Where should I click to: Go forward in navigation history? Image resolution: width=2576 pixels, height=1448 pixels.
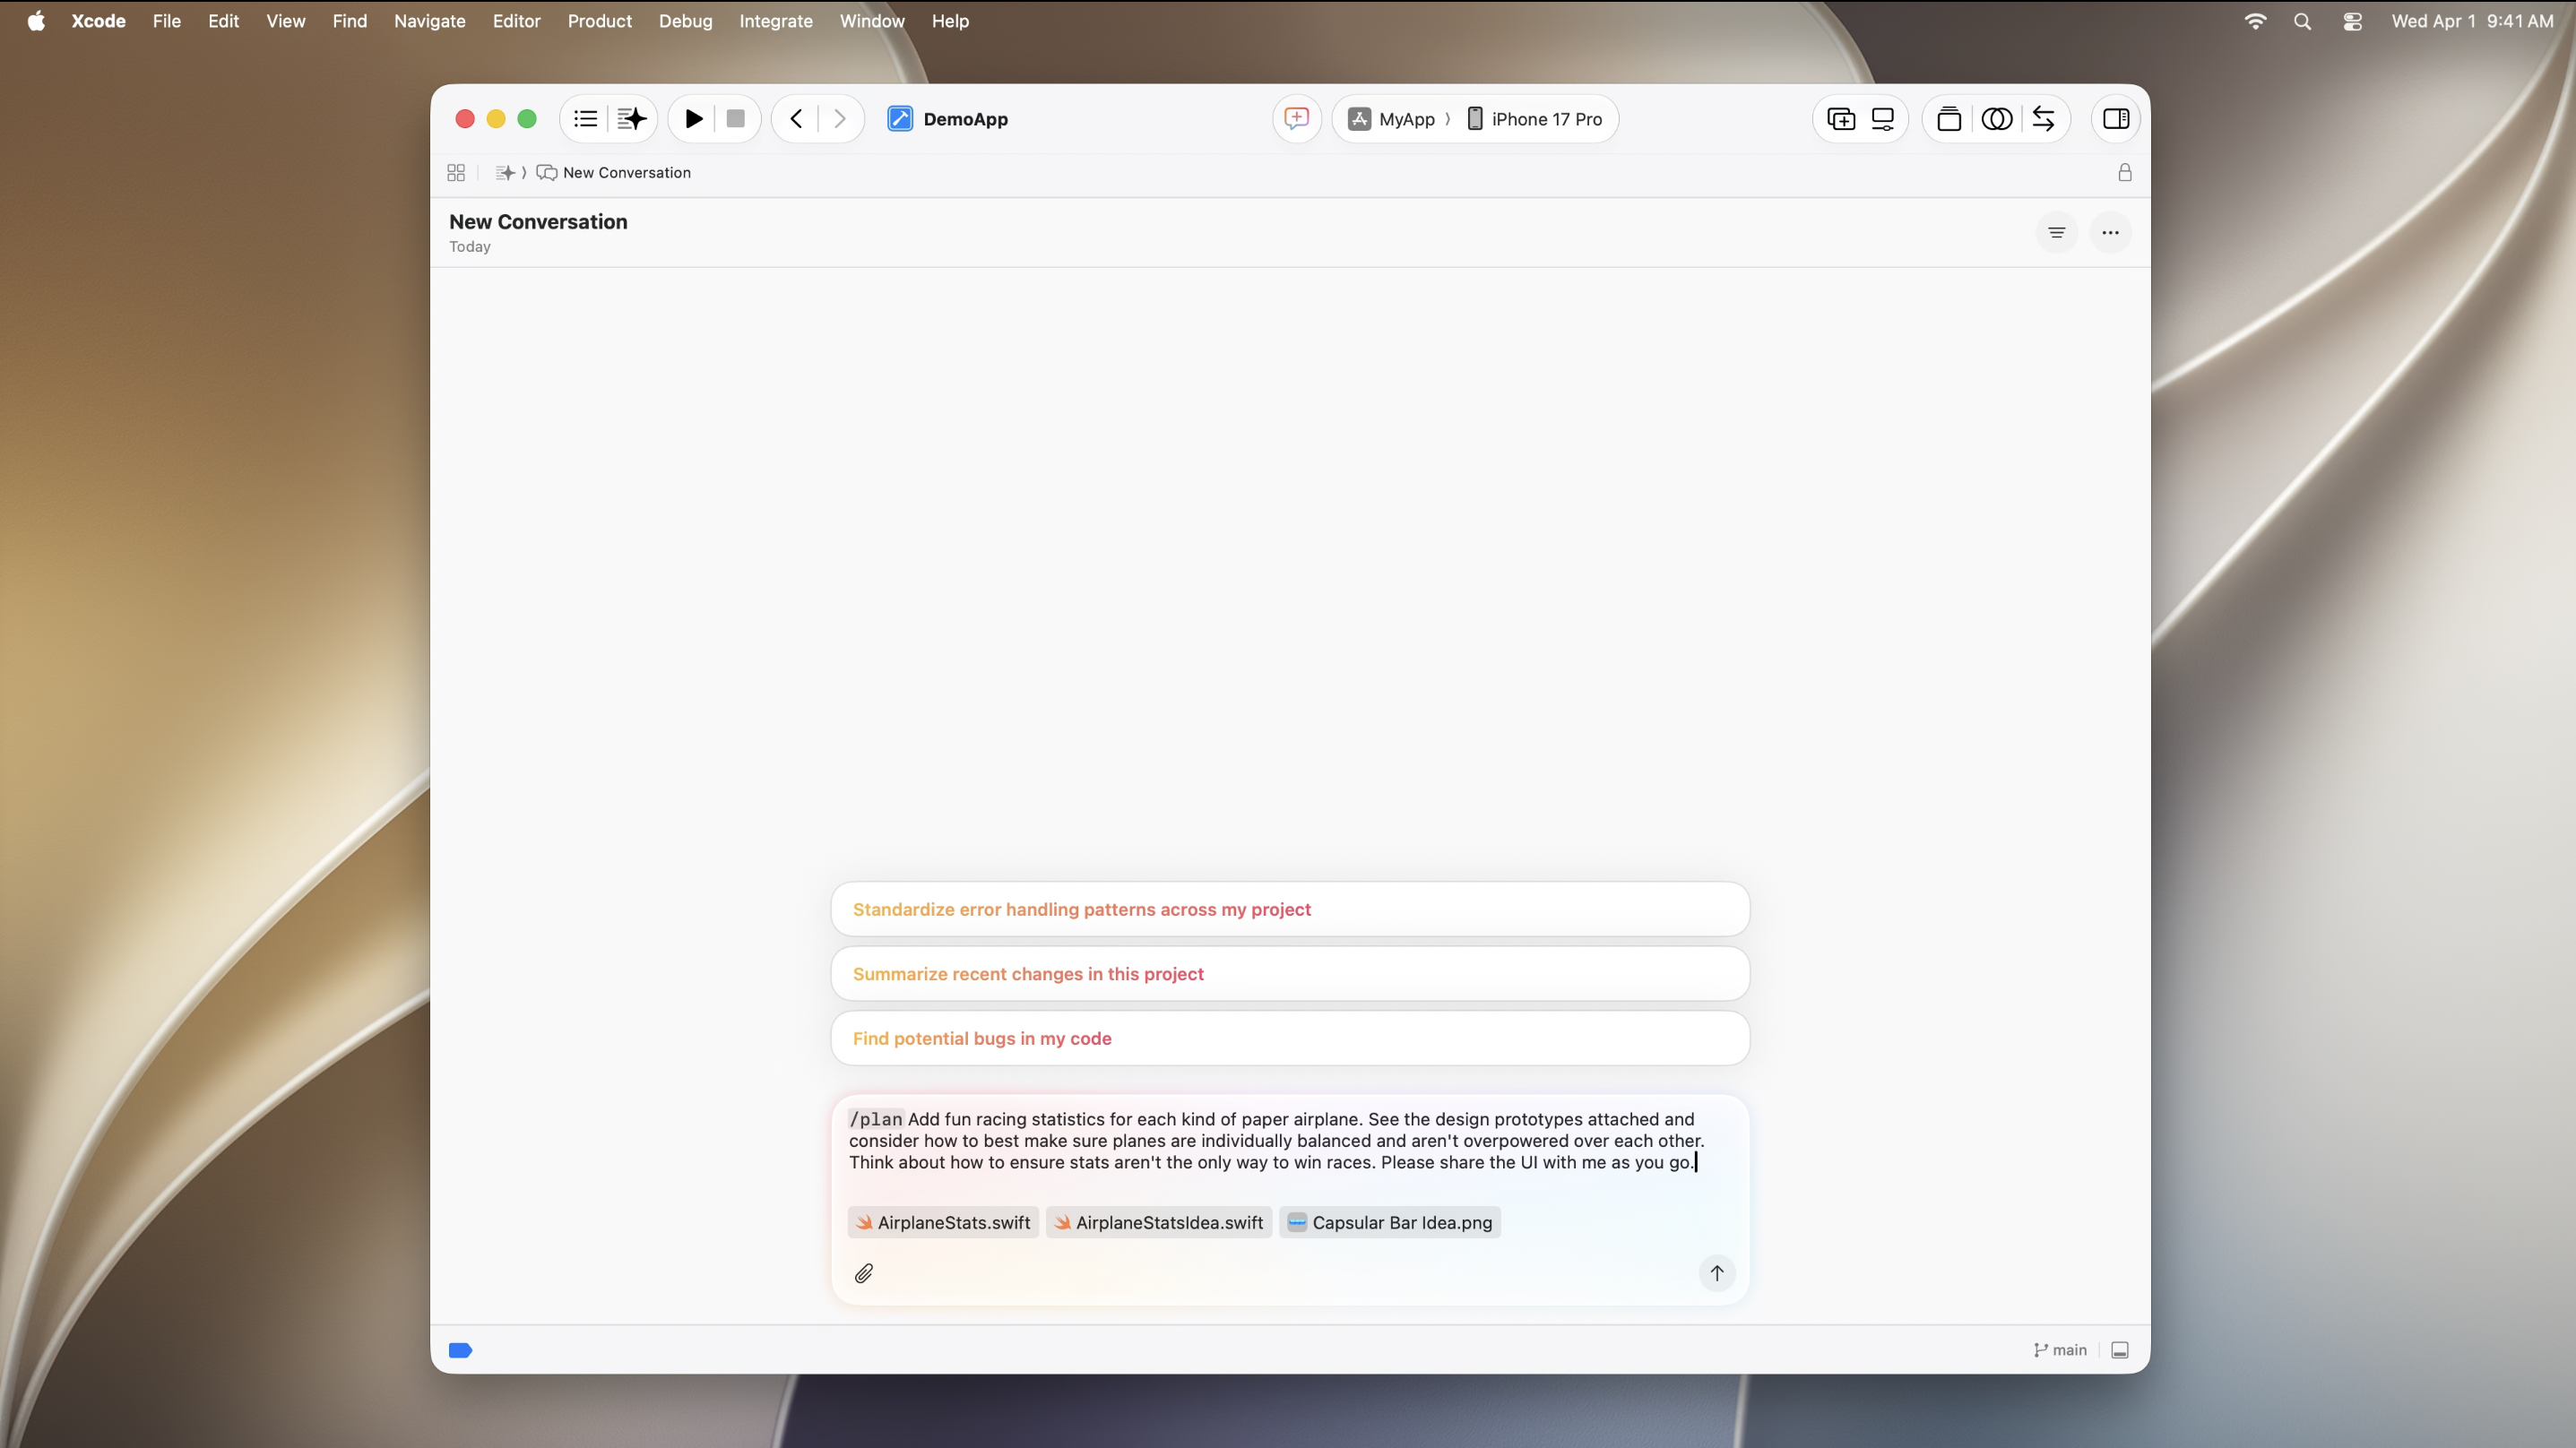pyautogui.click(x=840, y=119)
